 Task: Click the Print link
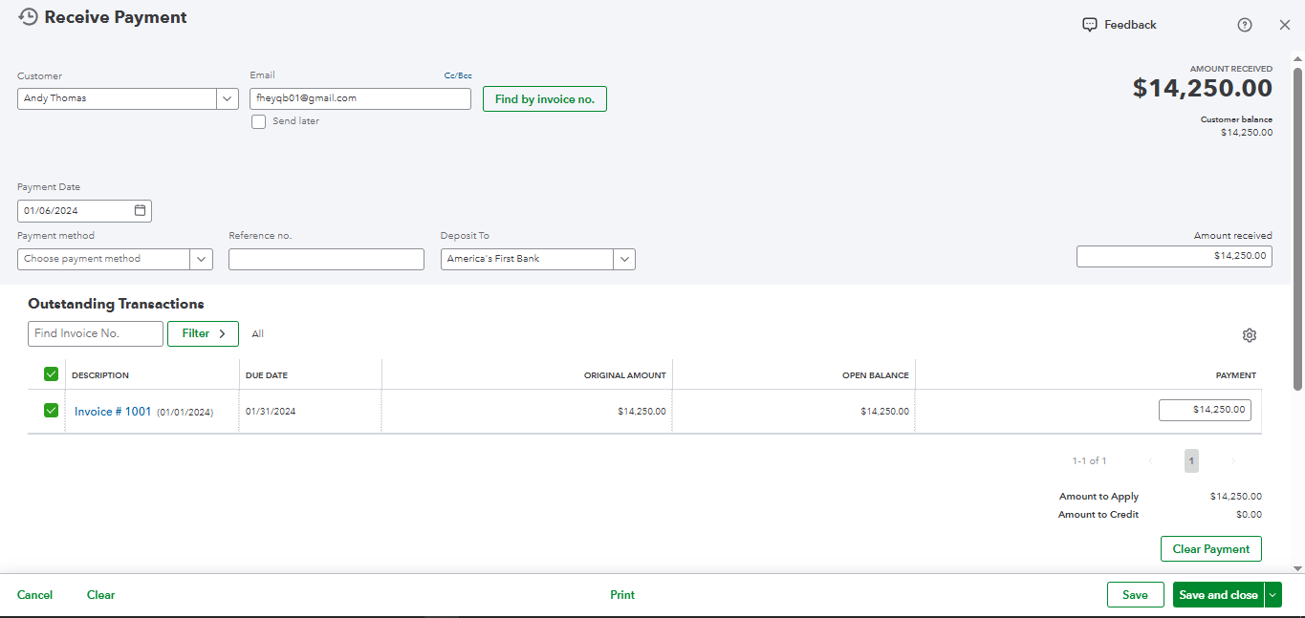pyautogui.click(x=622, y=595)
